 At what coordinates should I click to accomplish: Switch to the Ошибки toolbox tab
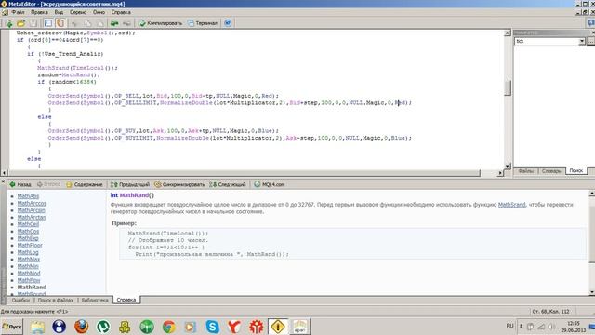point(20,300)
